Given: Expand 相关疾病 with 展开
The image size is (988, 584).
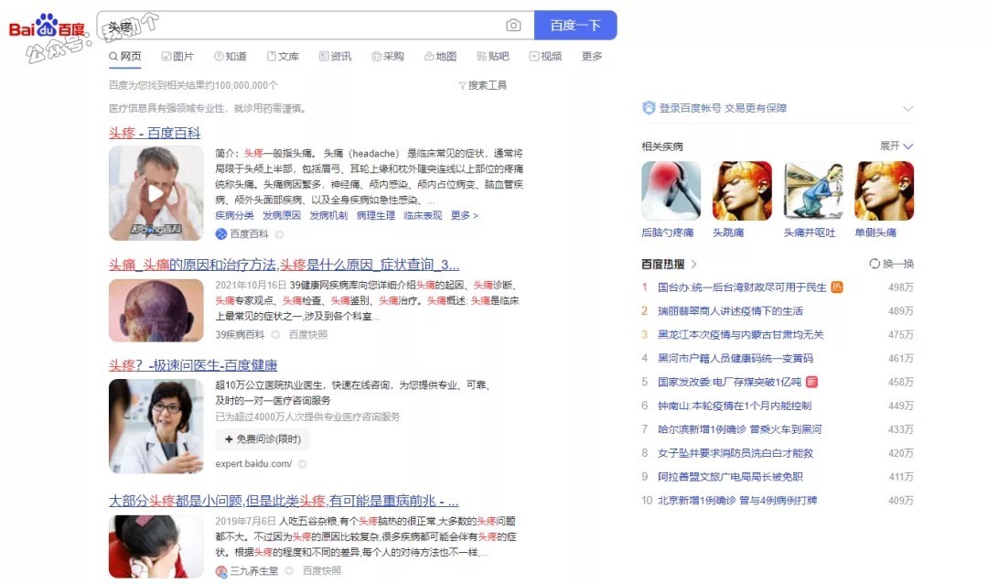Looking at the screenshot, I should [x=897, y=146].
